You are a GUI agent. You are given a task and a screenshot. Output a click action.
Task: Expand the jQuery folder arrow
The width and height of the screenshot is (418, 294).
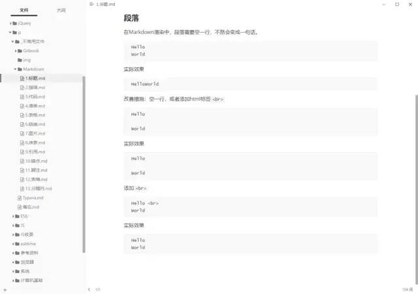pyautogui.click(x=10, y=24)
